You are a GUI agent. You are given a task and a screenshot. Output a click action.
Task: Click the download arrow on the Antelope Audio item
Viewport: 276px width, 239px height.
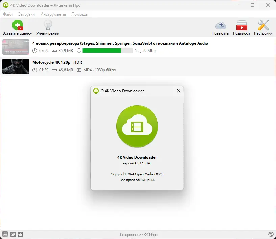[x=79, y=50]
